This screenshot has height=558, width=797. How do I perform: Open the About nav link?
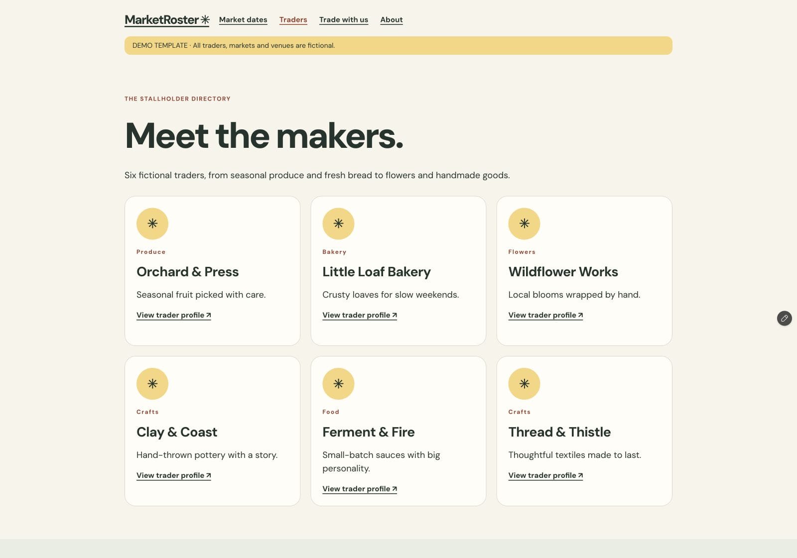[392, 20]
